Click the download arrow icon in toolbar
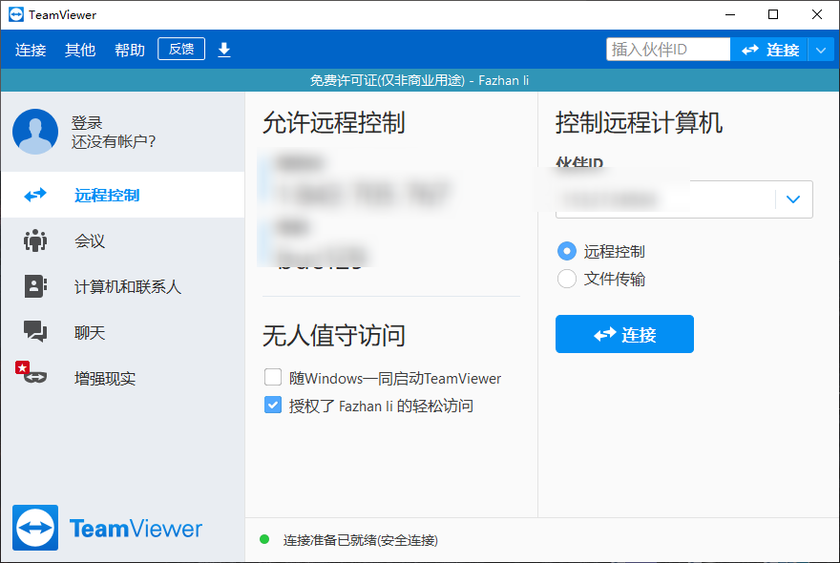The width and height of the screenshot is (840, 563). 224,50
